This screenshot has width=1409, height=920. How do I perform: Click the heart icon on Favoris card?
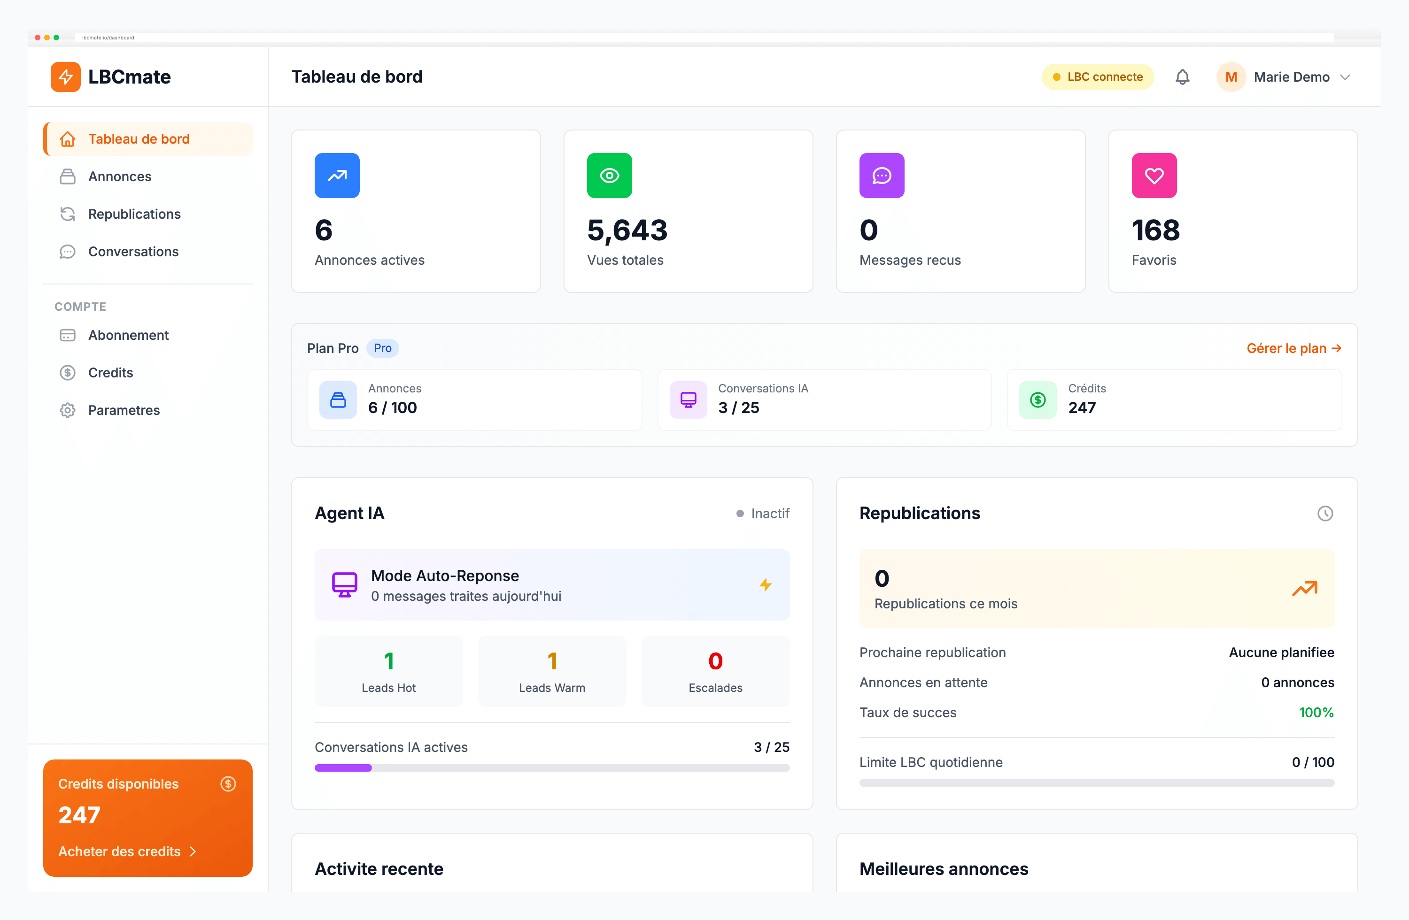click(1153, 175)
